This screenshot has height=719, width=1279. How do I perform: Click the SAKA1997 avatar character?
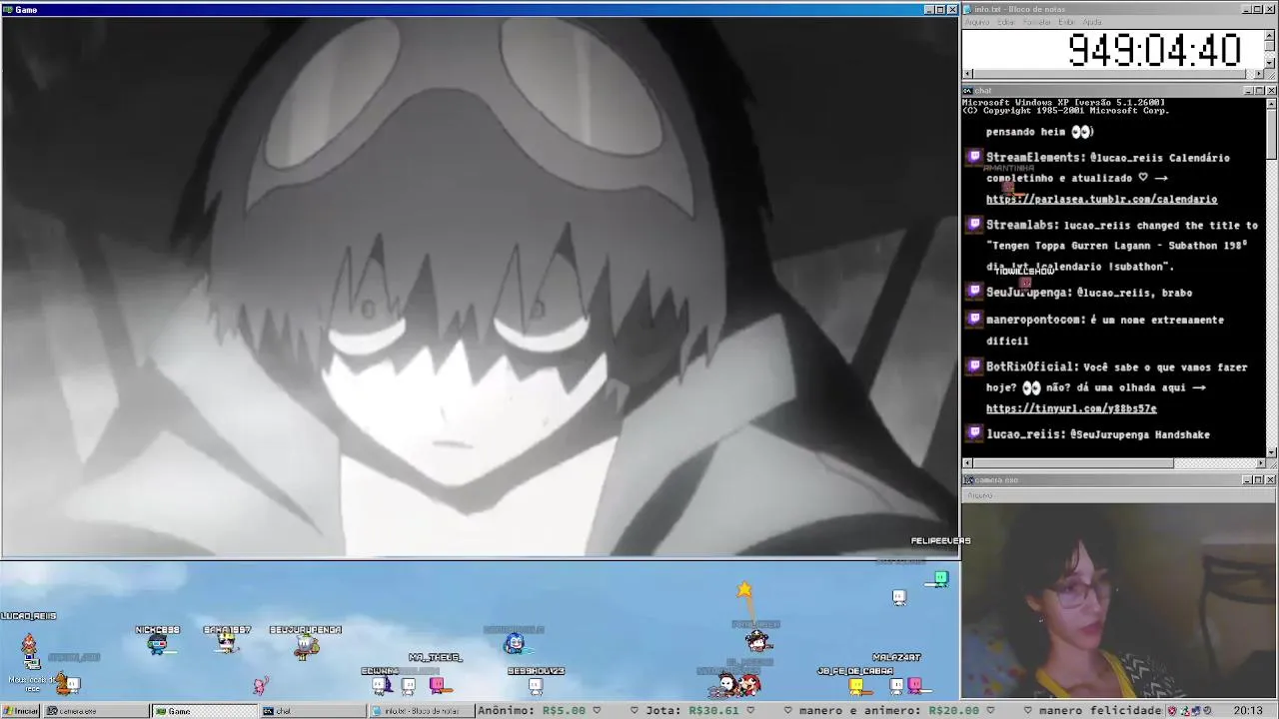point(228,645)
